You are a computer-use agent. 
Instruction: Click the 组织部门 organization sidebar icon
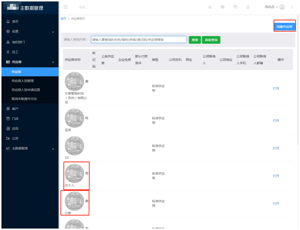(8, 42)
